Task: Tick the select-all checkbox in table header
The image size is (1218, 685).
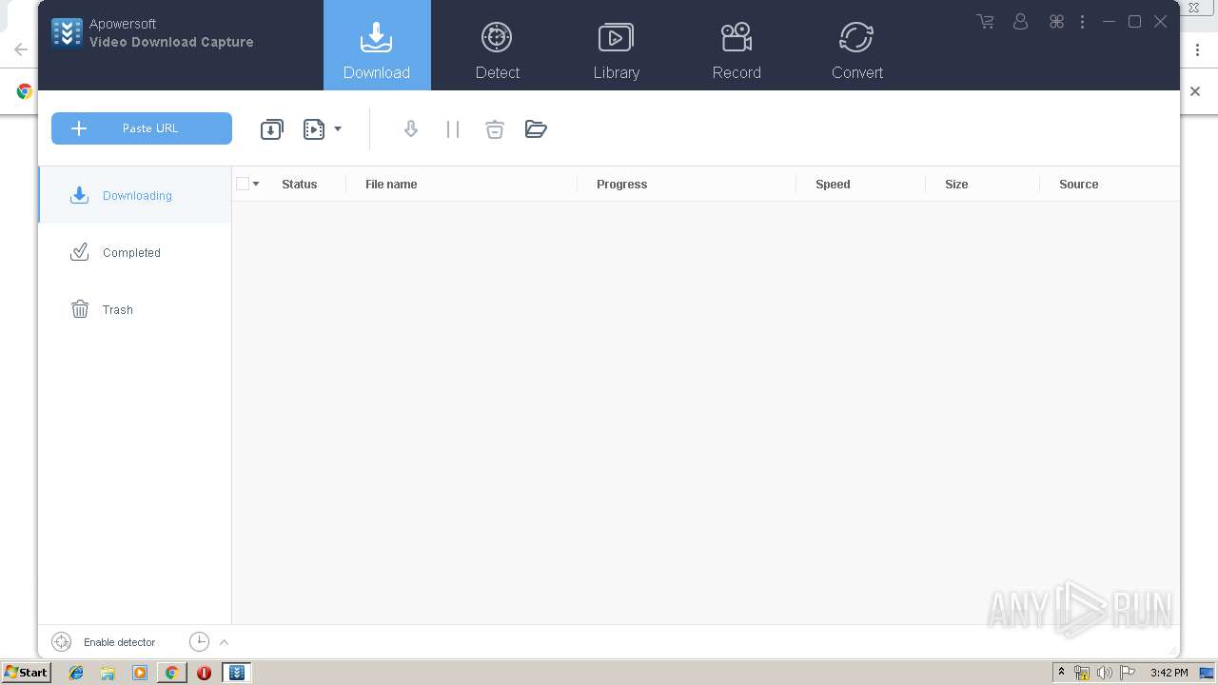Action: [x=243, y=184]
